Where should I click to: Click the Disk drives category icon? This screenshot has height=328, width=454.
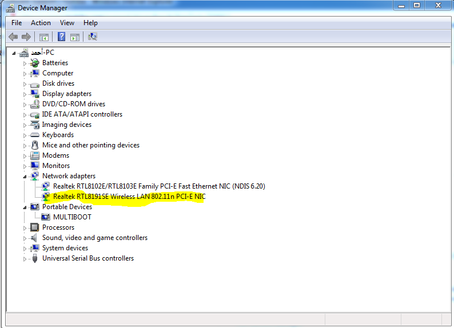35,84
